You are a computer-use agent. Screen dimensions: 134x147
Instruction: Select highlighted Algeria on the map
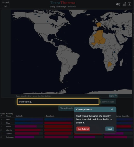[99, 35]
